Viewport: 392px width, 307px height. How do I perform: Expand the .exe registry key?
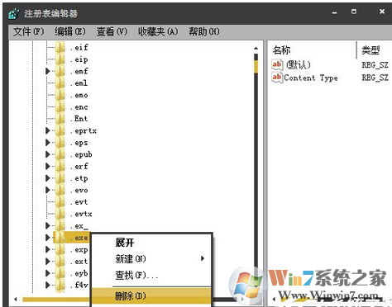point(48,238)
